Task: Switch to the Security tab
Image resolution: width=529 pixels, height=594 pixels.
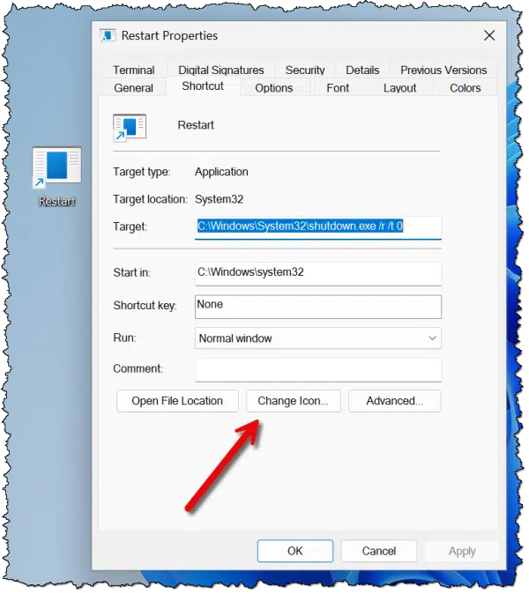Action: 305,71
